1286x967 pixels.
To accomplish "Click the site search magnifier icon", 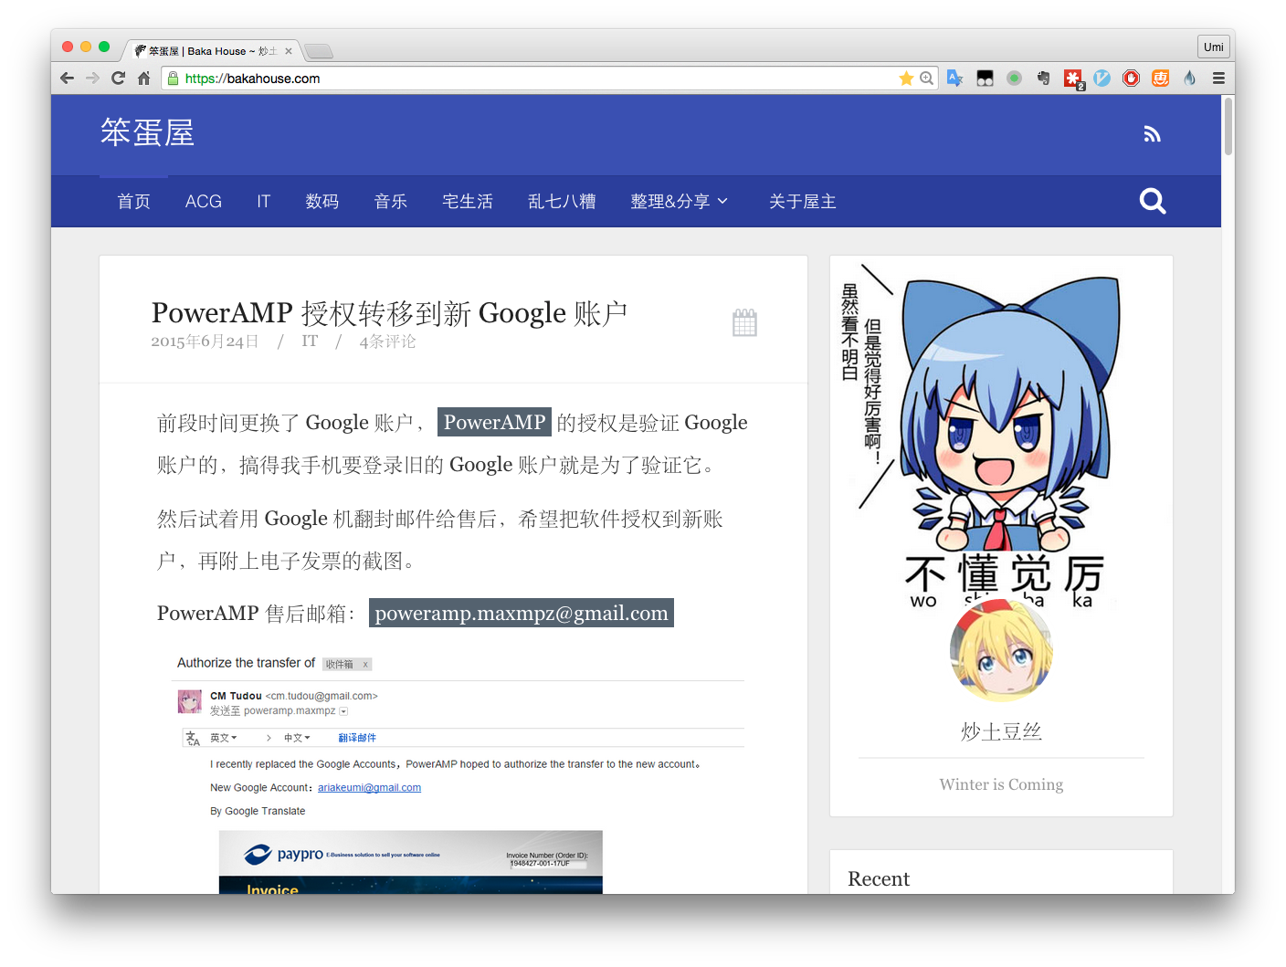I will 1153,201.
